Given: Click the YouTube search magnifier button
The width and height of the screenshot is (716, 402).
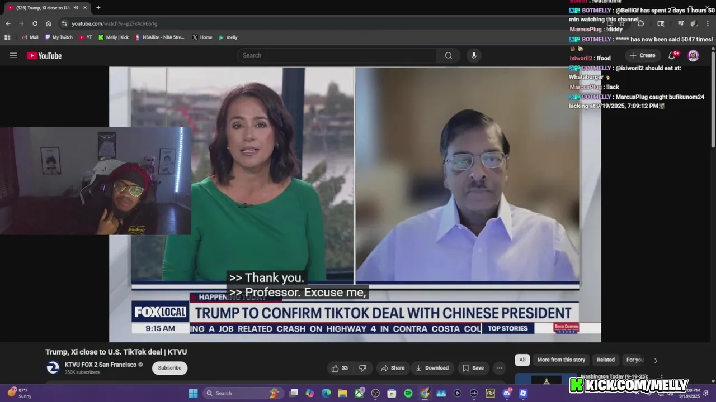Looking at the screenshot, I should [449, 55].
